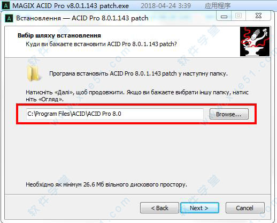This screenshot has height=223, width=277.
Task: Go to previous step with Back button
Action: point(159,208)
